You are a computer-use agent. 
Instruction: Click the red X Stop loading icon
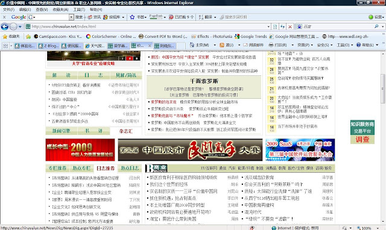(290, 26)
